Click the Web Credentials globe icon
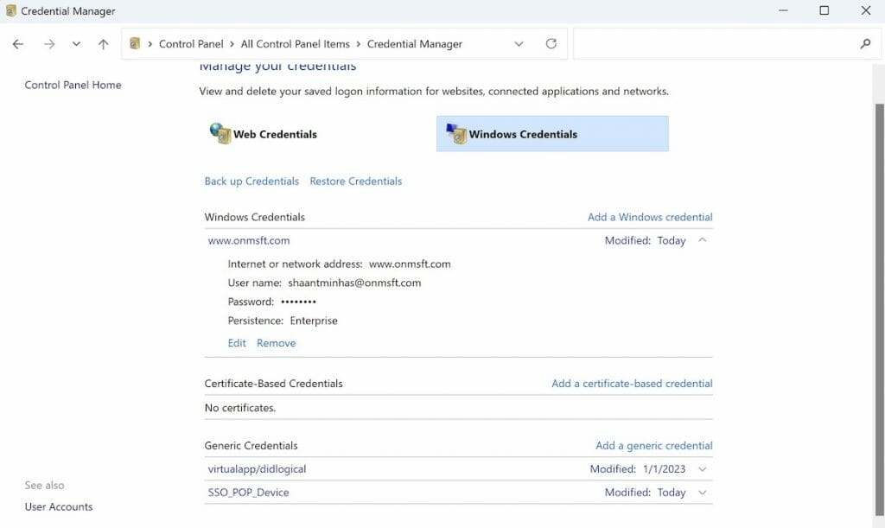Viewport: 885px width, 528px height. click(x=220, y=133)
